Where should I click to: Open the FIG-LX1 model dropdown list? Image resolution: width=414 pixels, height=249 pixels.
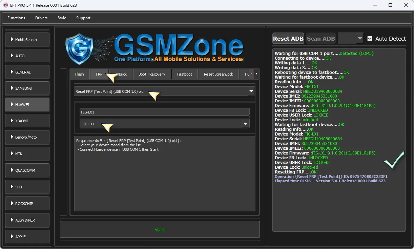(246, 124)
